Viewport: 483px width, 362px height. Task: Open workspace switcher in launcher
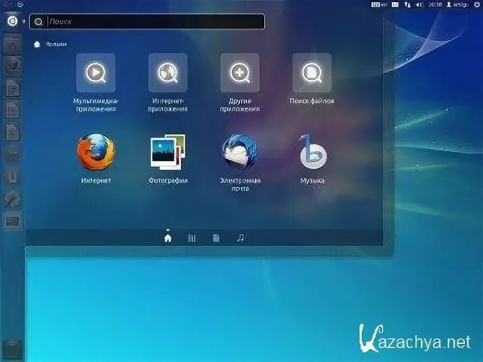pos(13,221)
